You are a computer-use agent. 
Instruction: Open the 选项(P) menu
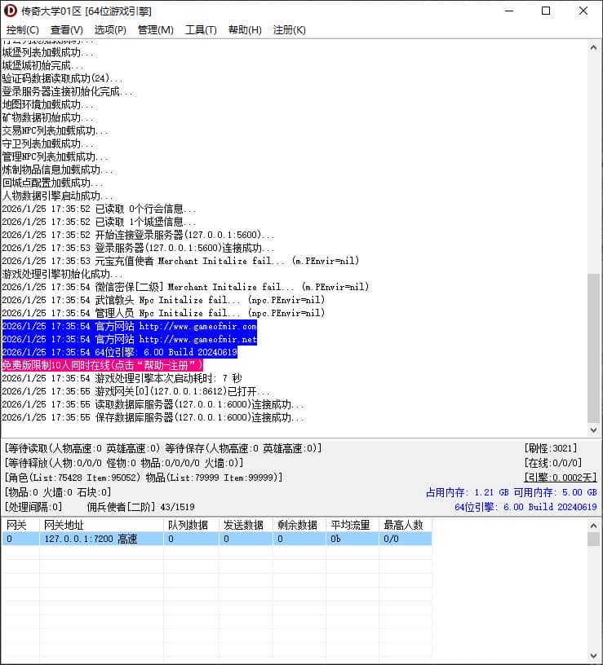coord(110,30)
